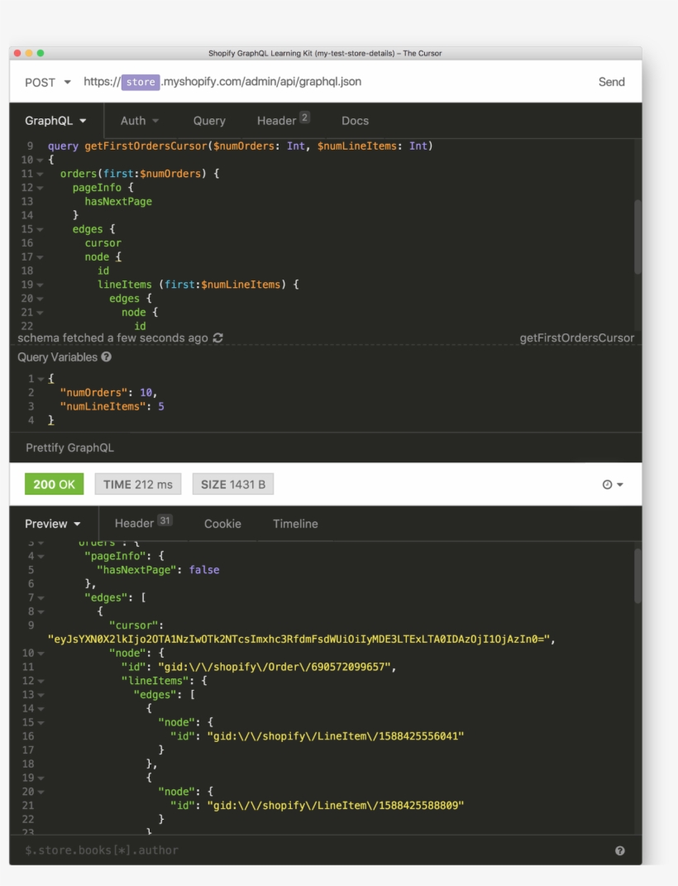This screenshot has height=886, width=678.
Task: Open the POST method dropdown
Action: coord(47,82)
